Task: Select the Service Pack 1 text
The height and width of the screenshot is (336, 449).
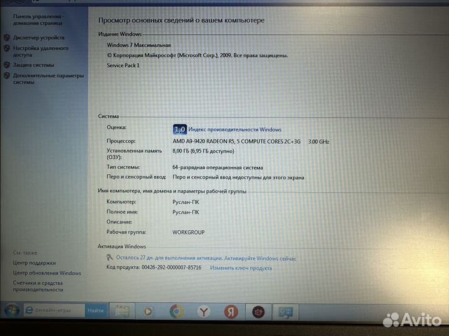Action: (123, 65)
